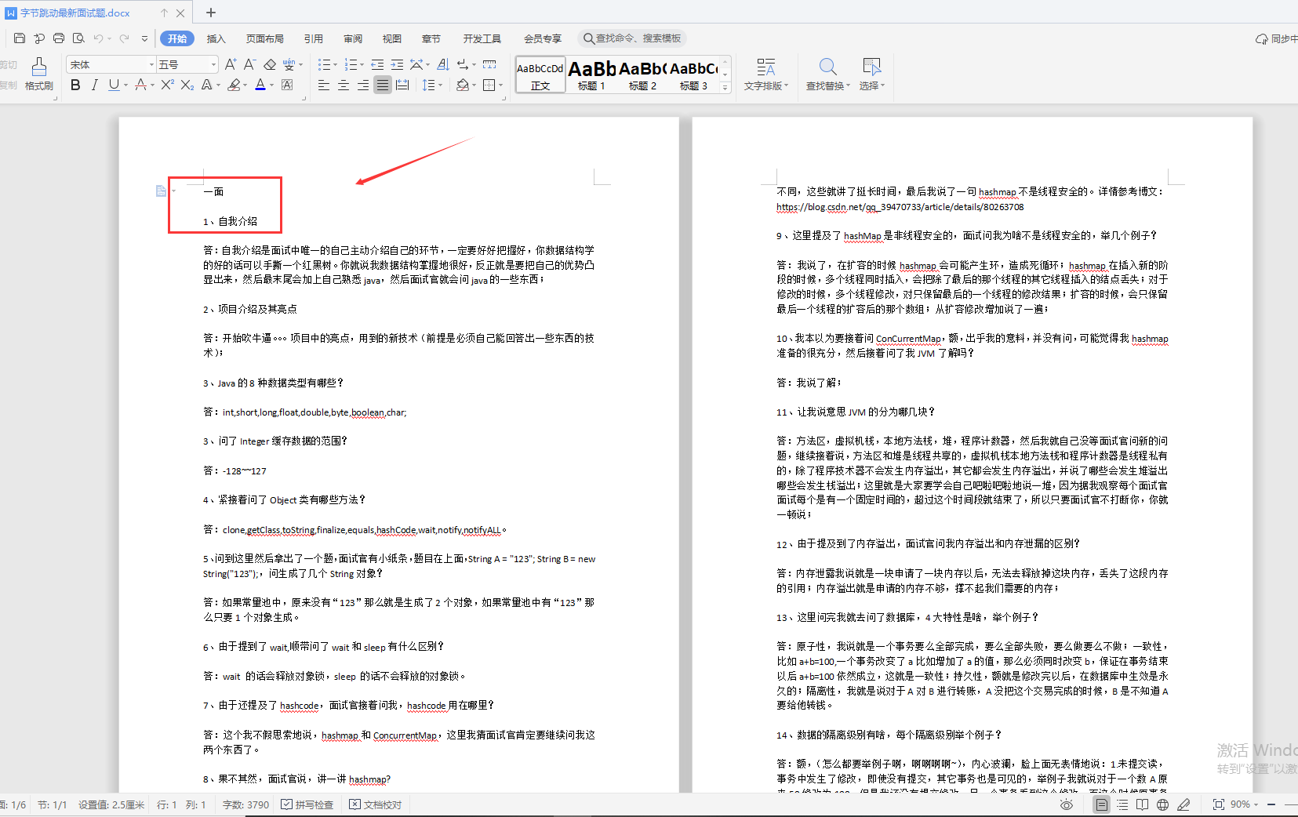Clear formatting with eraser icon
This screenshot has width=1298, height=817.
point(270,64)
